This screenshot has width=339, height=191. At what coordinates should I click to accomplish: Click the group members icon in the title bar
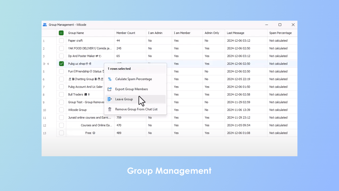(x=45, y=24)
